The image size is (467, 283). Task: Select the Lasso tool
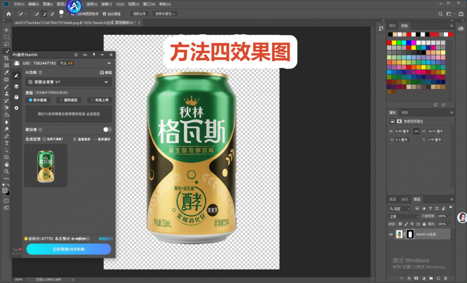click(6, 44)
